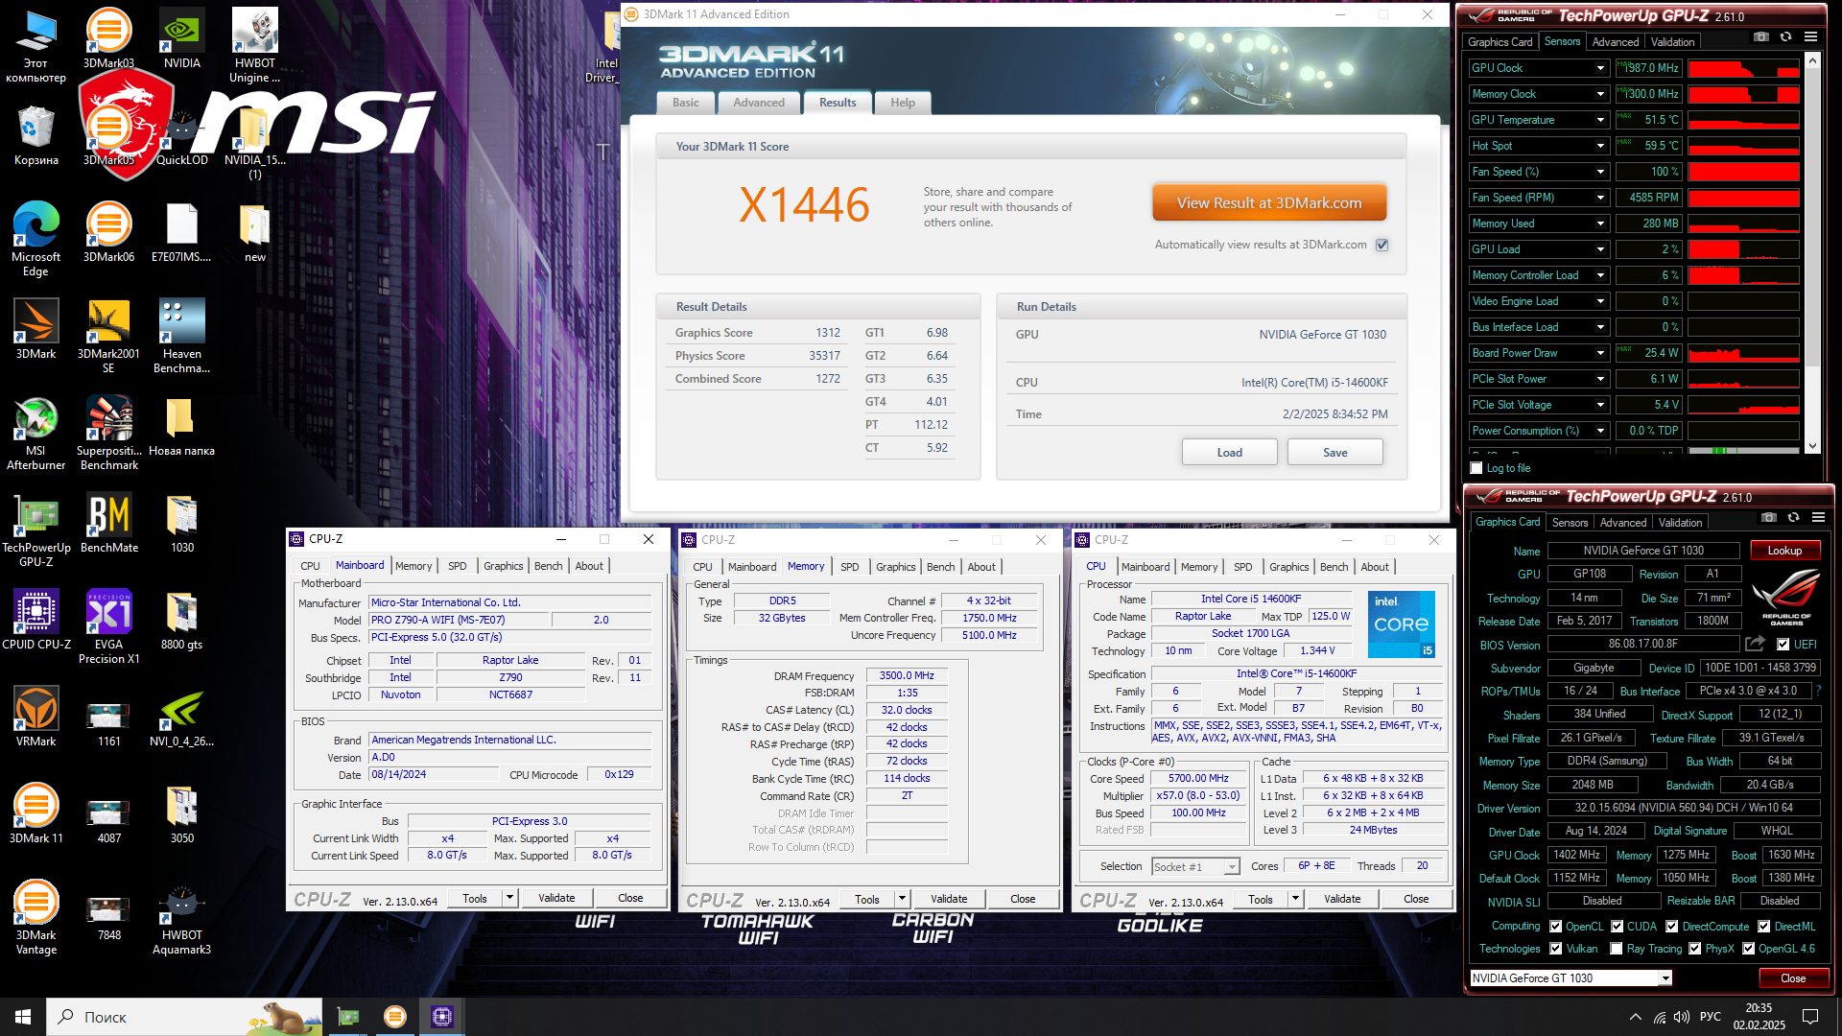Image resolution: width=1842 pixels, height=1036 pixels.
Task: Open the Recycle Bin (Корзина) icon
Action: pos(35,135)
